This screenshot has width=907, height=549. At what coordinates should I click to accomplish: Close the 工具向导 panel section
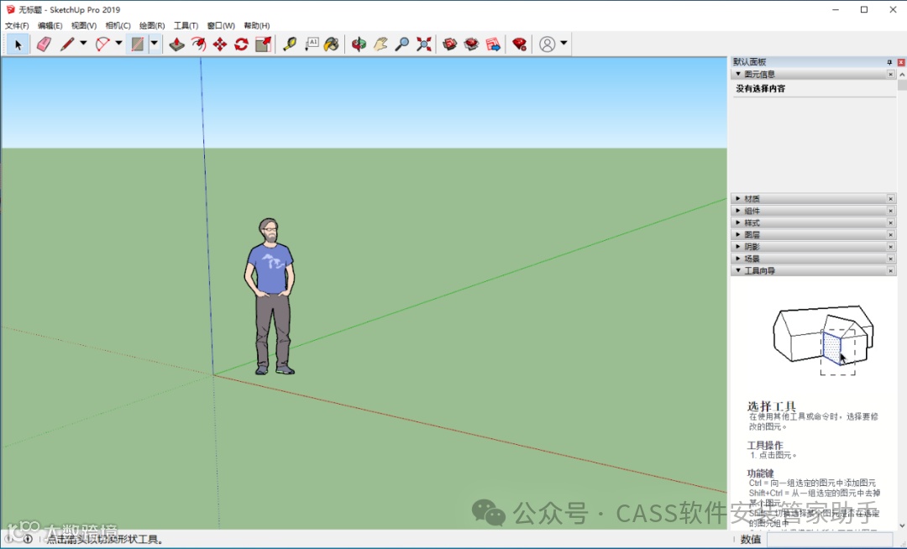891,270
